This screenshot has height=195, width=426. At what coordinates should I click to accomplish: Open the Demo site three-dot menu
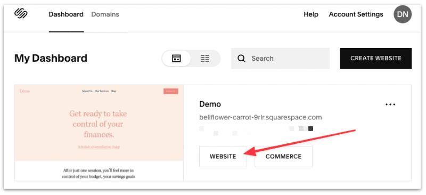pyautogui.click(x=390, y=104)
